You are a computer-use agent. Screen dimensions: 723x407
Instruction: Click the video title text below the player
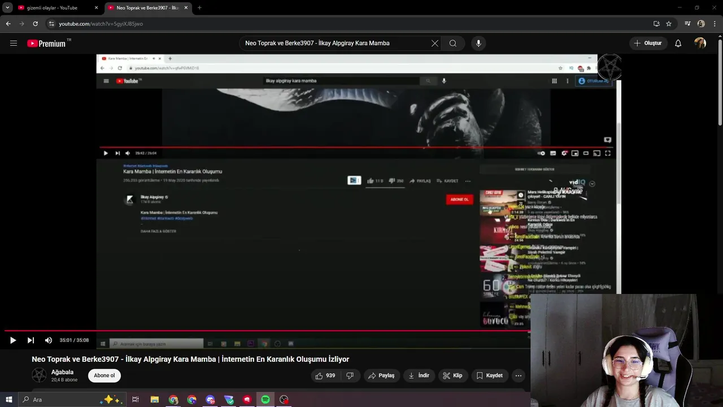click(190, 359)
